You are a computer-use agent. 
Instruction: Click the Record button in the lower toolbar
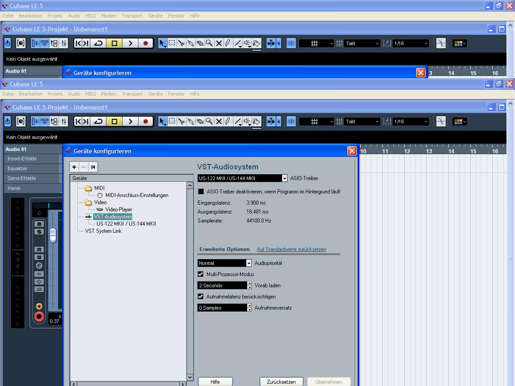point(145,122)
